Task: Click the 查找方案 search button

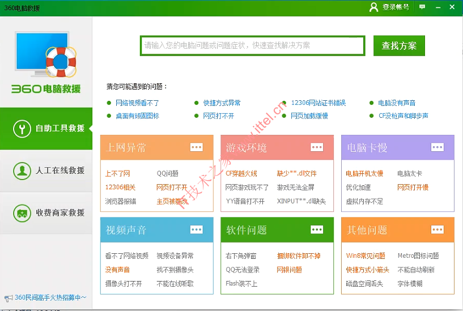Action: [399, 46]
